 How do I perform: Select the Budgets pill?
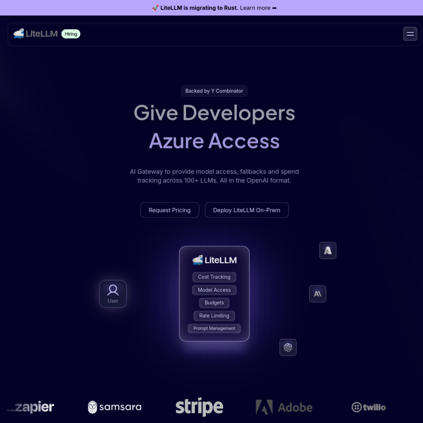[x=214, y=303]
